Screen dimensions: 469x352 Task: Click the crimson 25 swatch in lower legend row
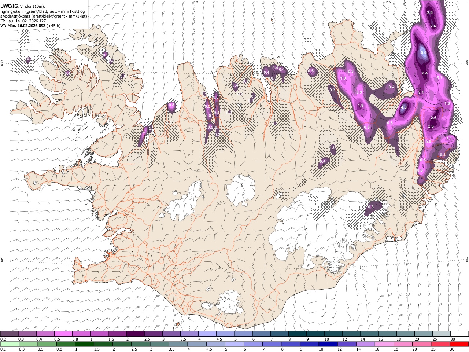pyautogui.click(x=440, y=344)
